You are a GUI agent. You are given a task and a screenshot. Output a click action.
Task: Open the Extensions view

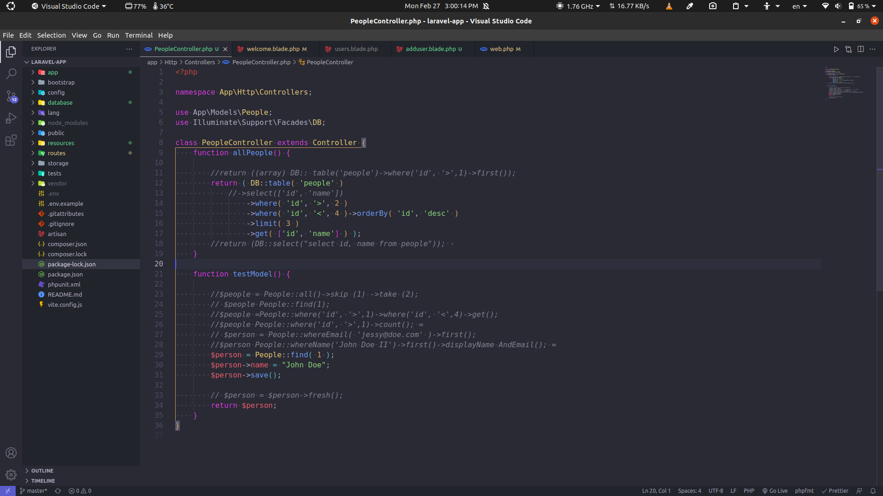point(11,141)
